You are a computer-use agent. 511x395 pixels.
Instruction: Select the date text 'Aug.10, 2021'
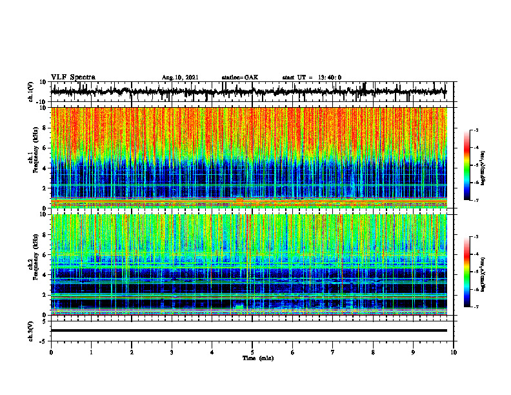180,77
